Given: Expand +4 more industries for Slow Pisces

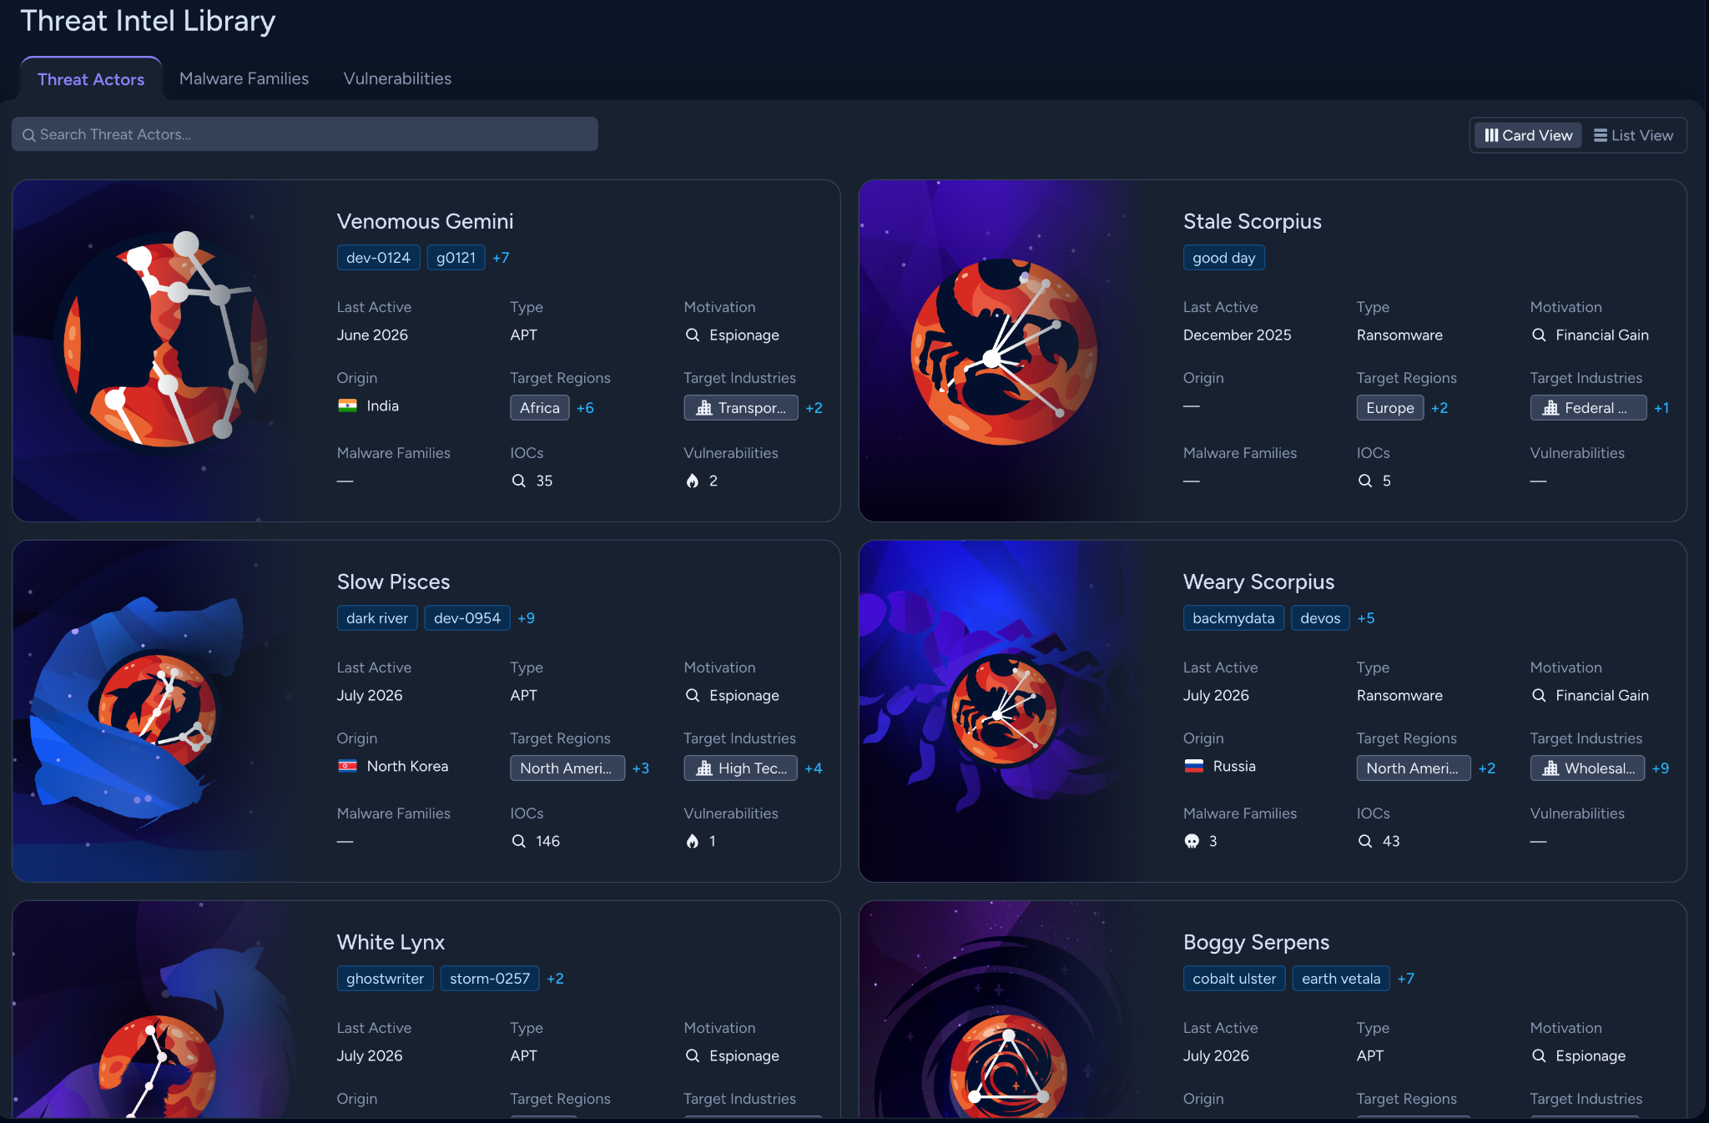Looking at the screenshot, I should click(814, 768).
